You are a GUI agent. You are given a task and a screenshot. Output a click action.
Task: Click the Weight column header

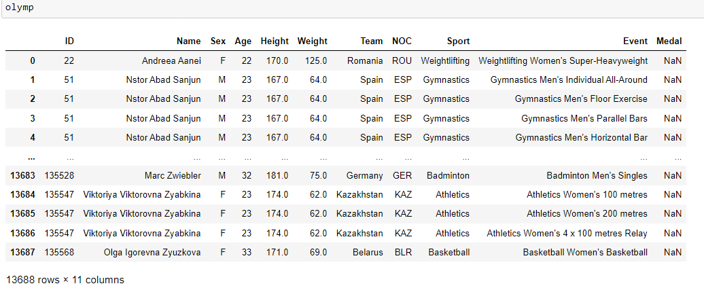[312, 41]
